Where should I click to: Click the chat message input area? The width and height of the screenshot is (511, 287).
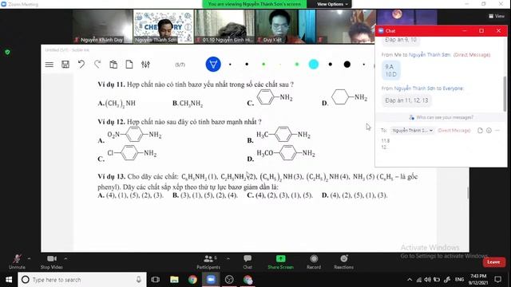(441, 149)
